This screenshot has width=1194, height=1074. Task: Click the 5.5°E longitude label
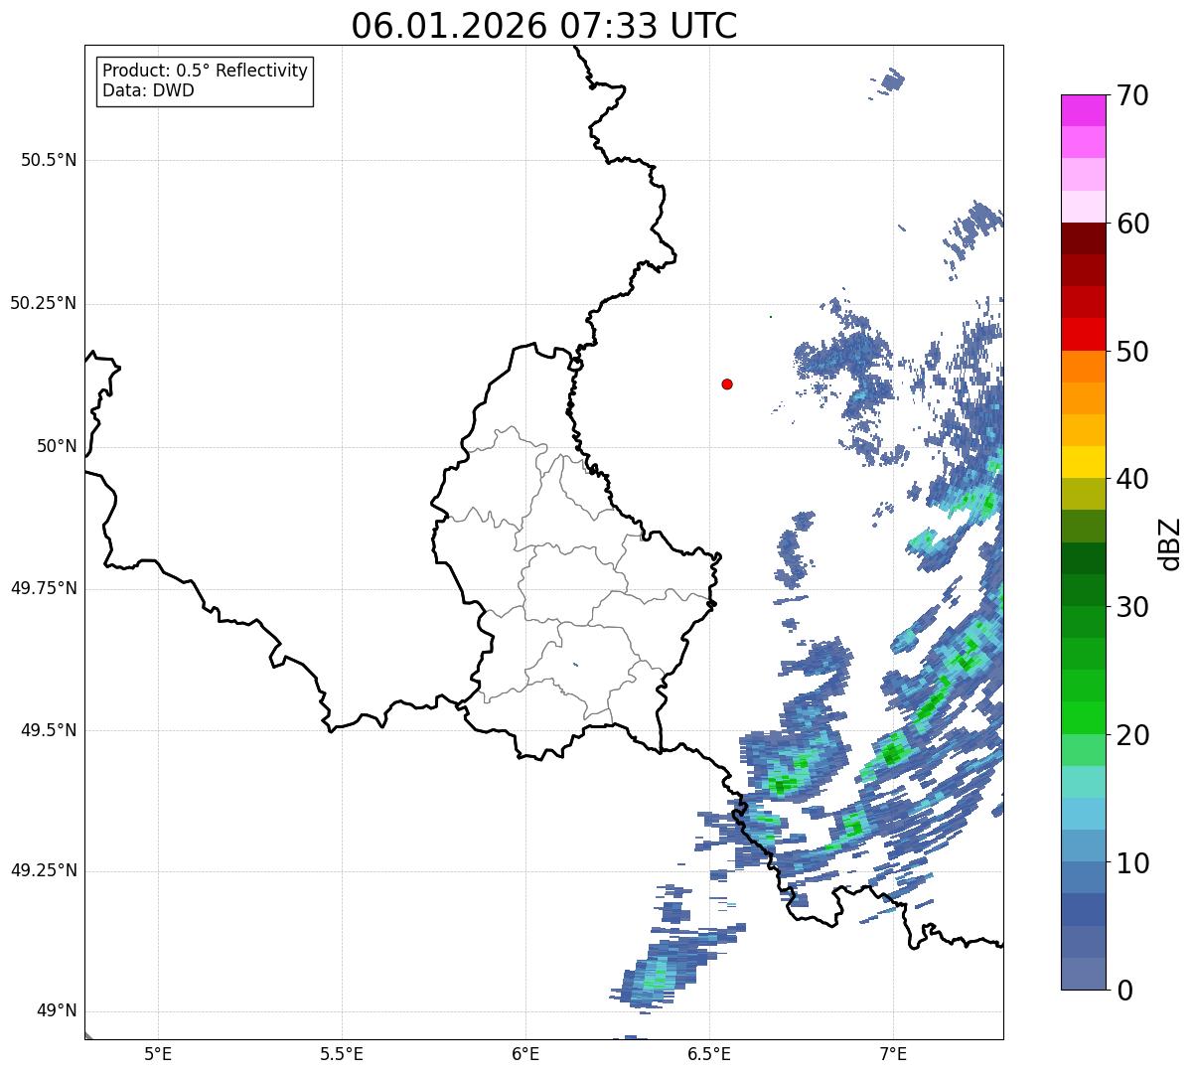(x=342, y=1053)
